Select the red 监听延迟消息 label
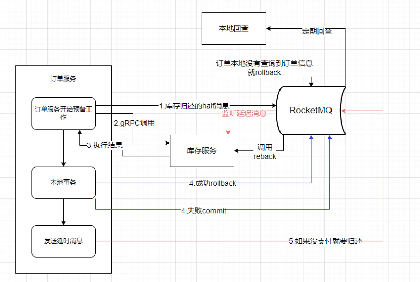The image size is (420, 282). (x=244, y=113)
